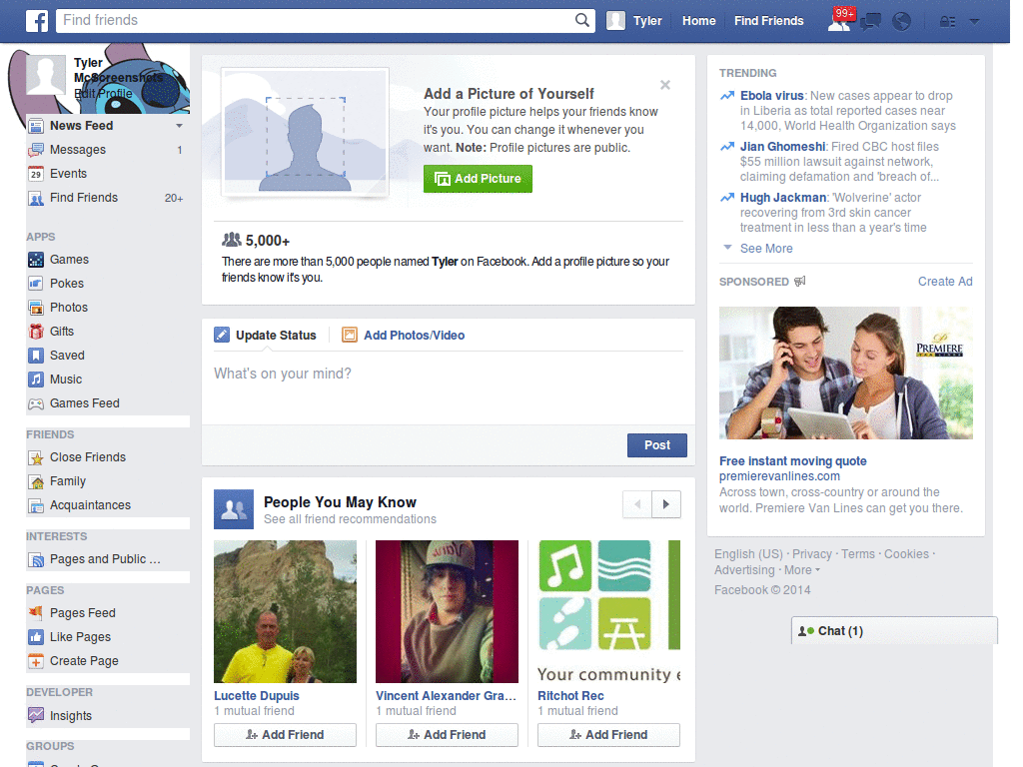Viewport: 1023px width, 767px height.
Task: Open the footer More dropdown
Action: (802, 570)
